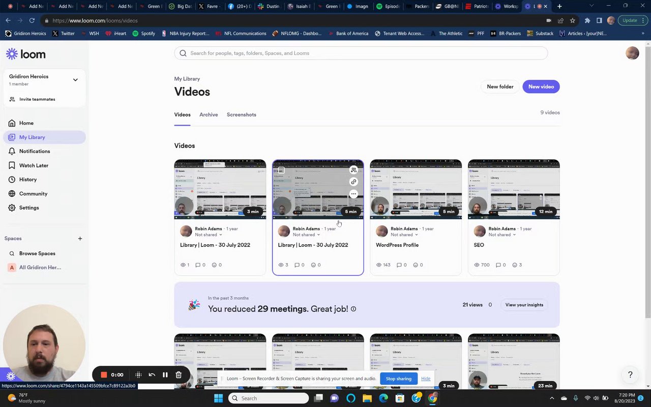
Task: Click the Loom flower button above the recorder
Action: coord(11,376)
